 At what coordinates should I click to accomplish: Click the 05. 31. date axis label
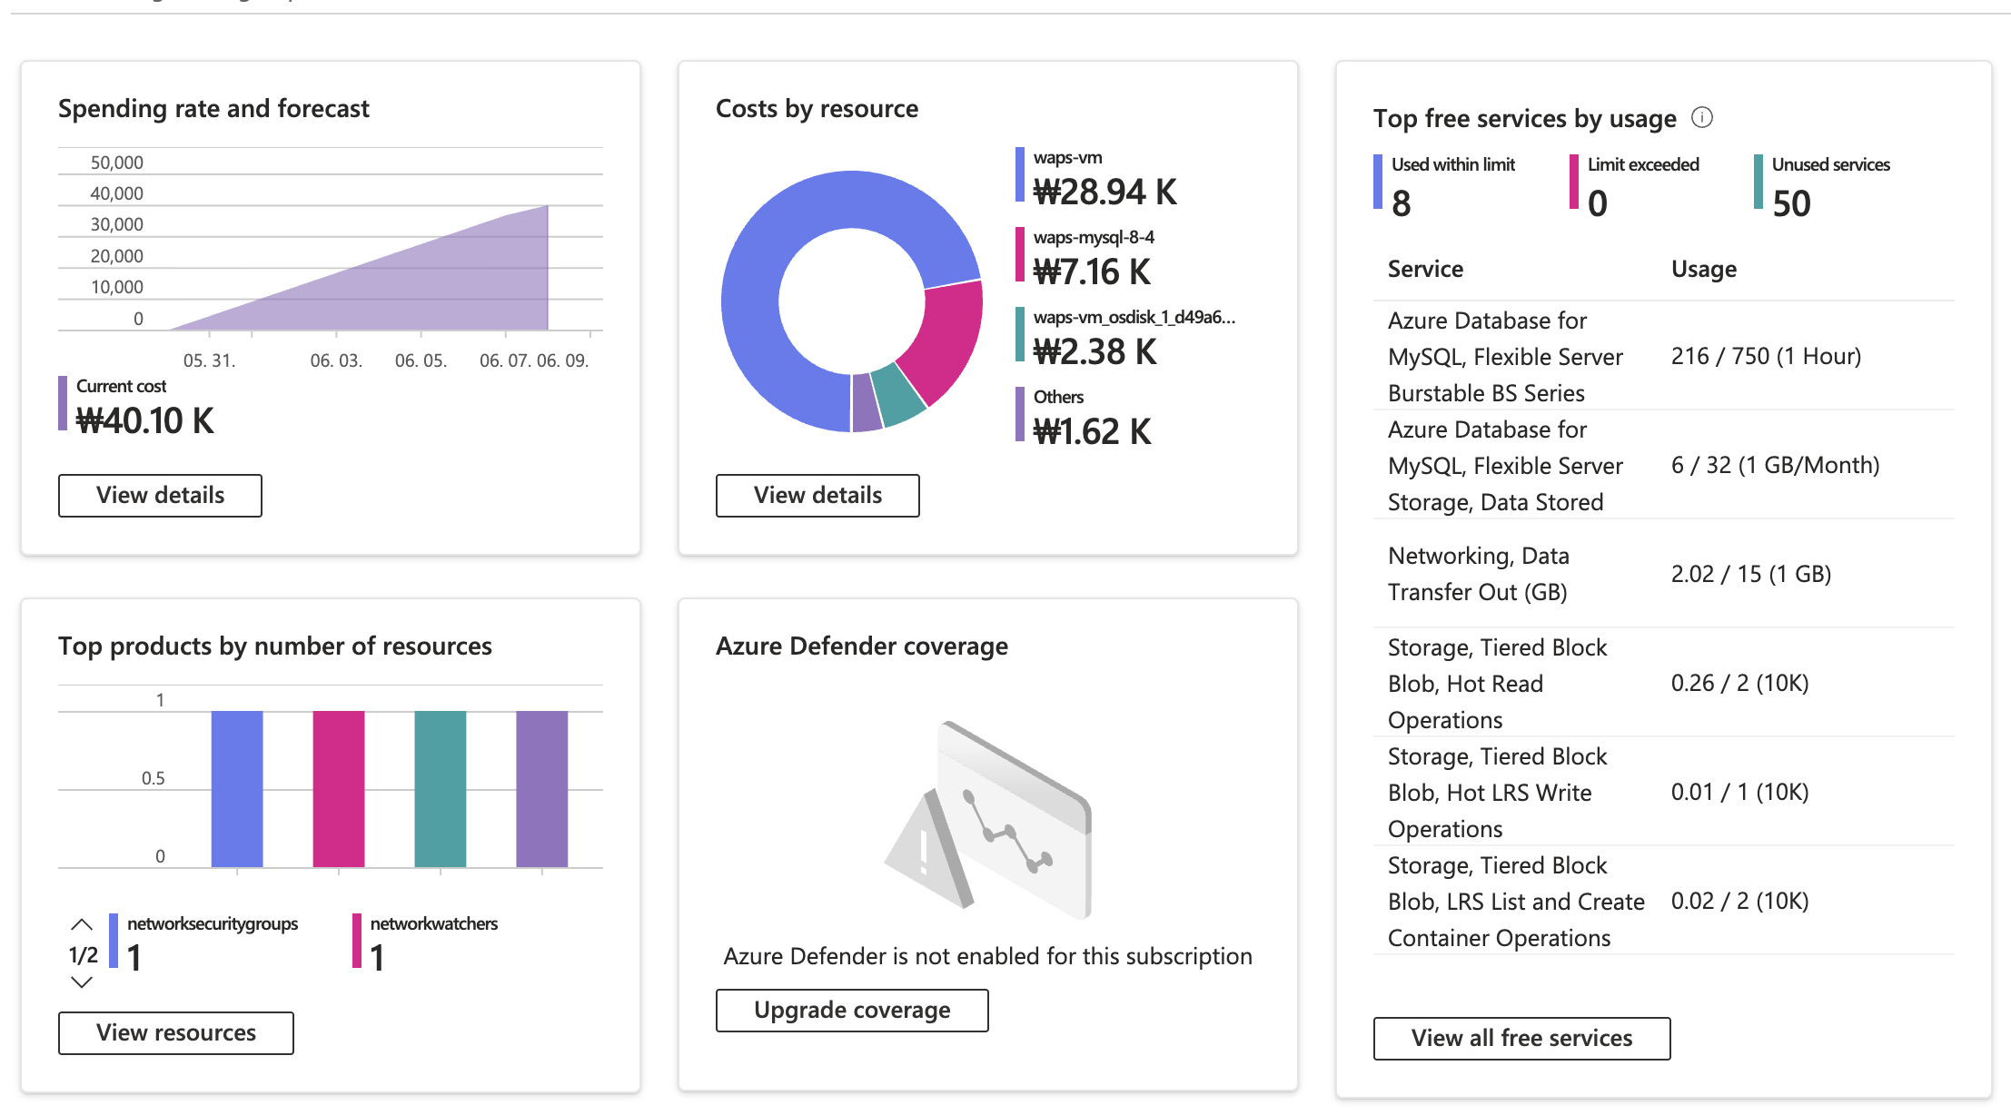point(210,360)
